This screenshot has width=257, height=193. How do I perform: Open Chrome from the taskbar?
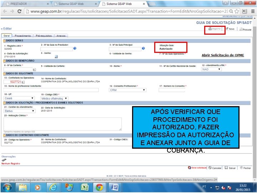[99, 187]
